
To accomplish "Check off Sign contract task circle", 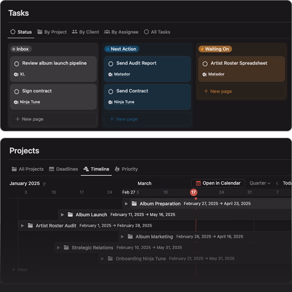I will click(17, 91).
